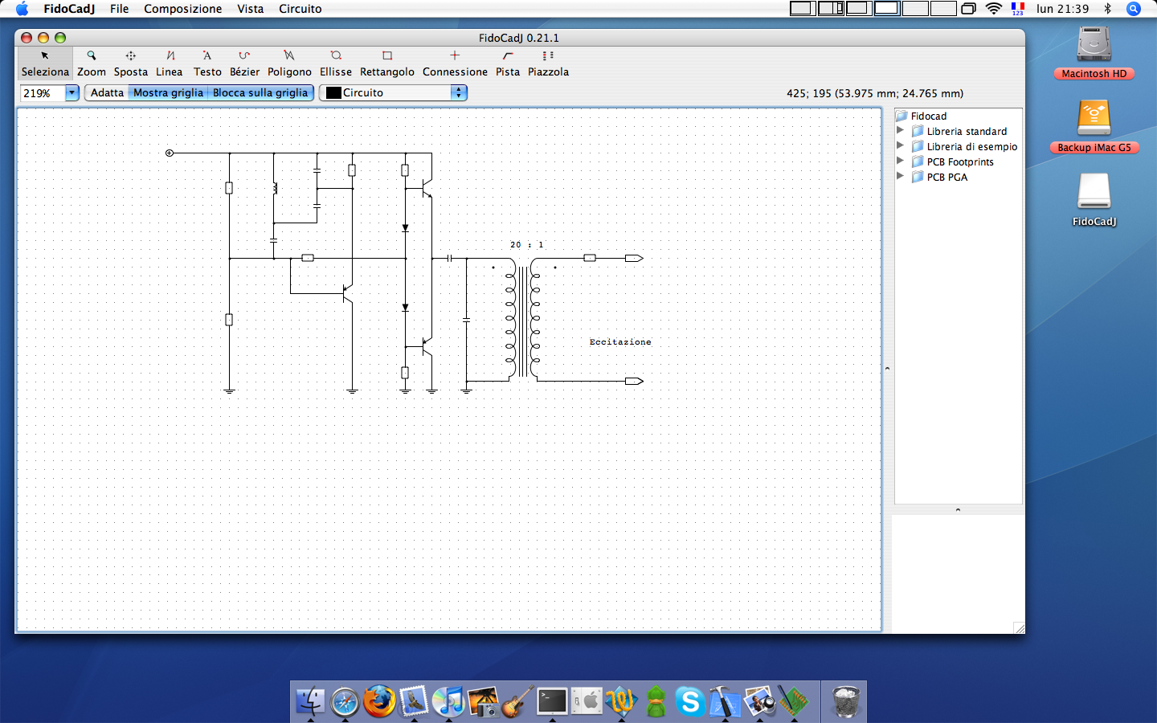Click the Adatta fit button
This screenshot has width=1157, height=723.
[107, 93]
